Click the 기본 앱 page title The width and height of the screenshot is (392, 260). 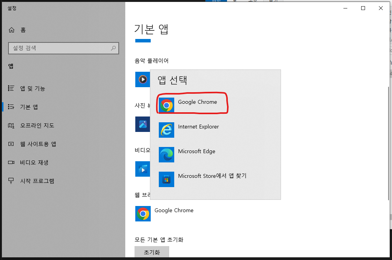(x=151, y=29)
